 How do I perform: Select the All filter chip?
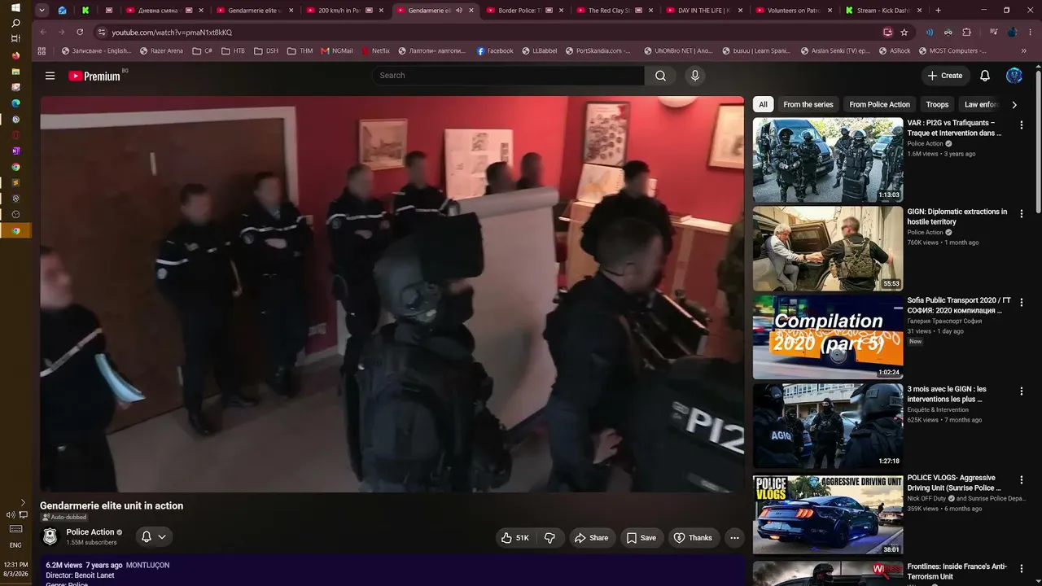pos(763,104)
